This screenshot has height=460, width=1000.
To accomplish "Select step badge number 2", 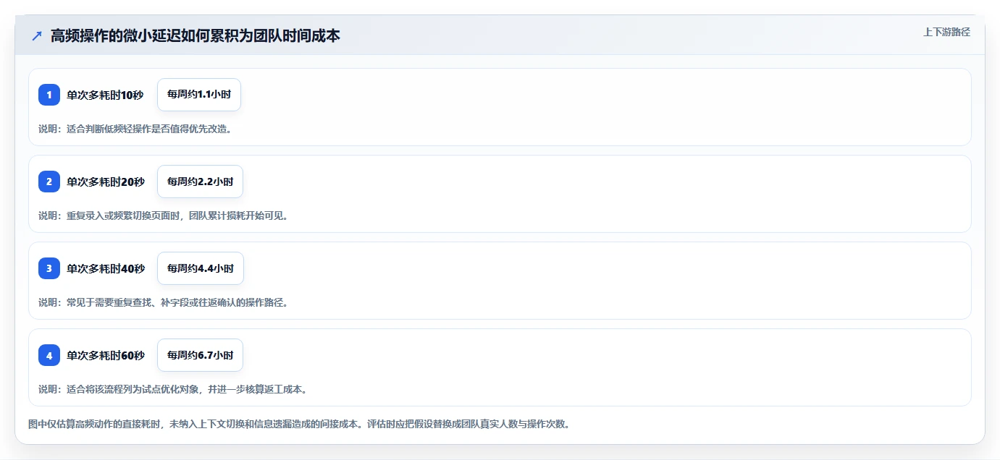I will [49, 182].
